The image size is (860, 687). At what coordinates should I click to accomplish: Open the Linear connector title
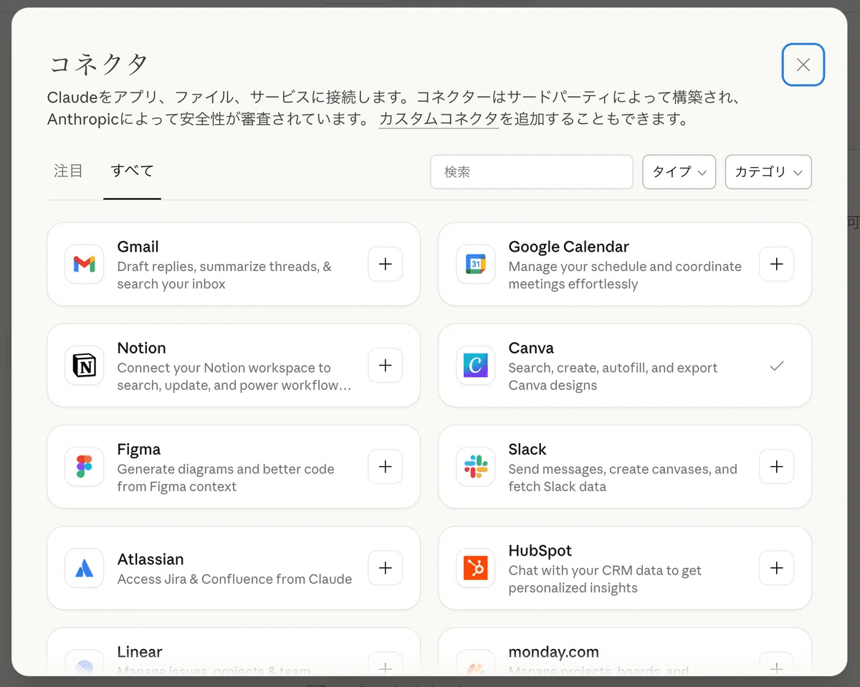[x=140, y=652]
